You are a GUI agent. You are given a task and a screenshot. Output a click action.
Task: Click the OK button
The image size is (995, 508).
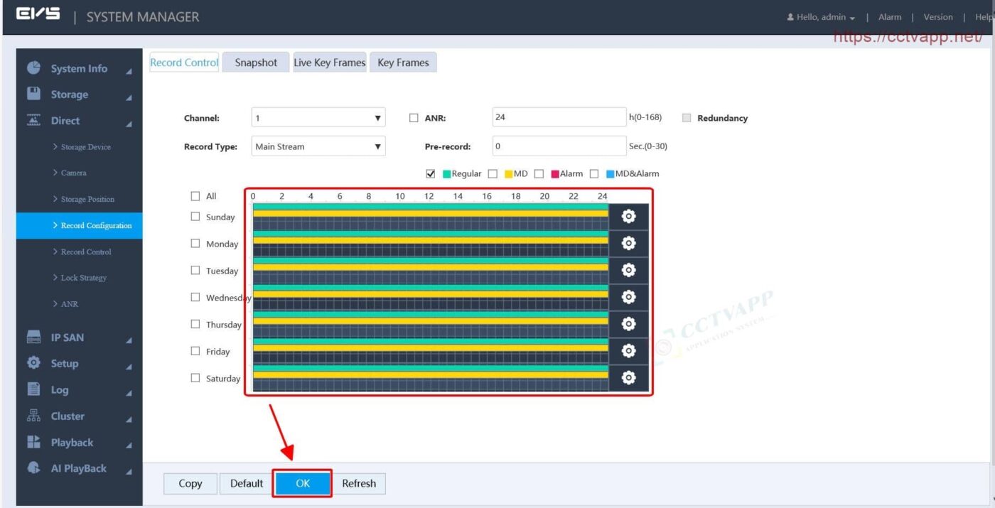click(x=303, y=483)
